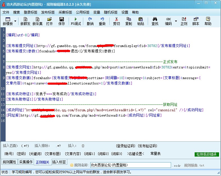Copy with the 复制 icon

(x=128, y=21)
